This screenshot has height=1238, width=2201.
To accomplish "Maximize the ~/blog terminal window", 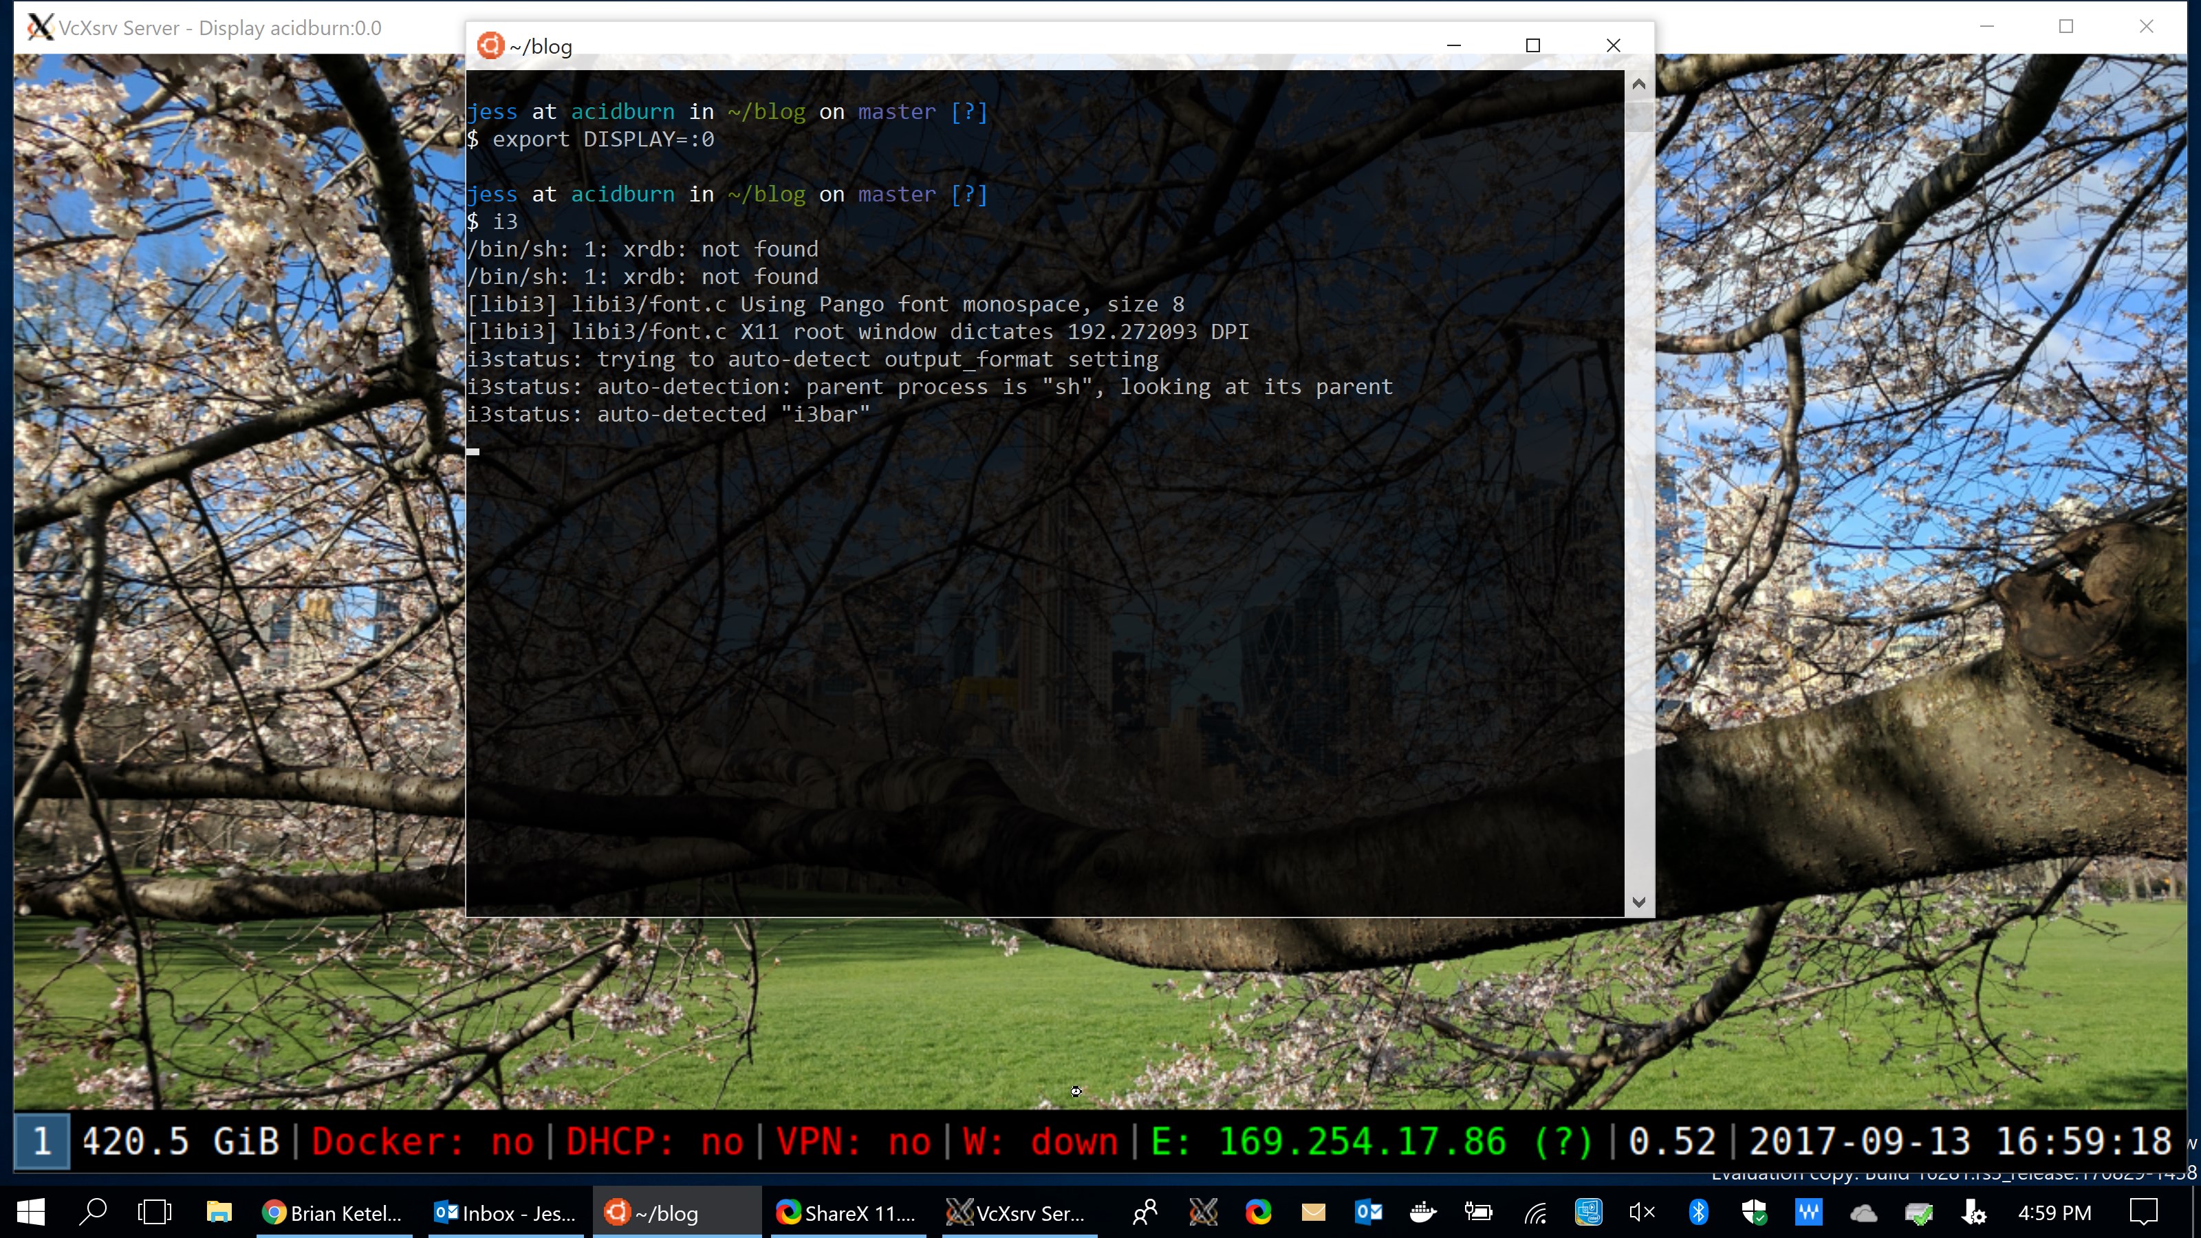I will click(x=1533, y=45).
